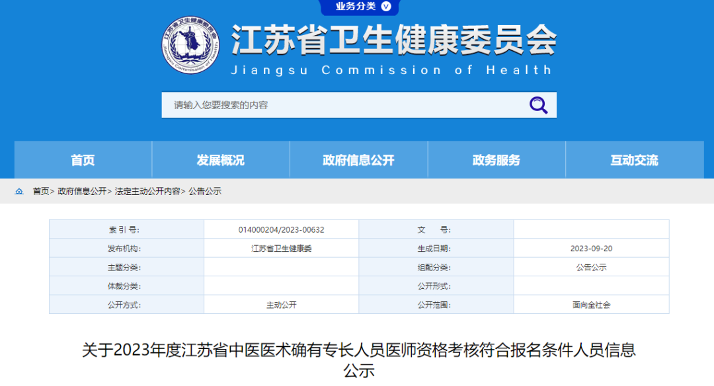Click 法定主动公开内容 breadcrumb link
714x386 pixels.
click(147, 191)
